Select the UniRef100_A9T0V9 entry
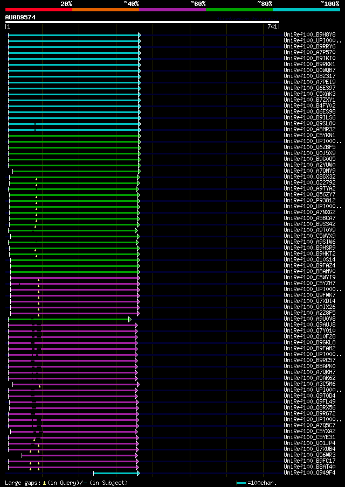Viewport: 345px width, 487px height. tap(309, 230)
